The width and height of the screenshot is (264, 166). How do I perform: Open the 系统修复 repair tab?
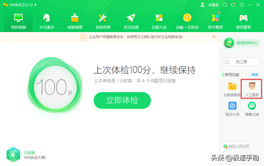pyautogui.click(x=103, y=21)
